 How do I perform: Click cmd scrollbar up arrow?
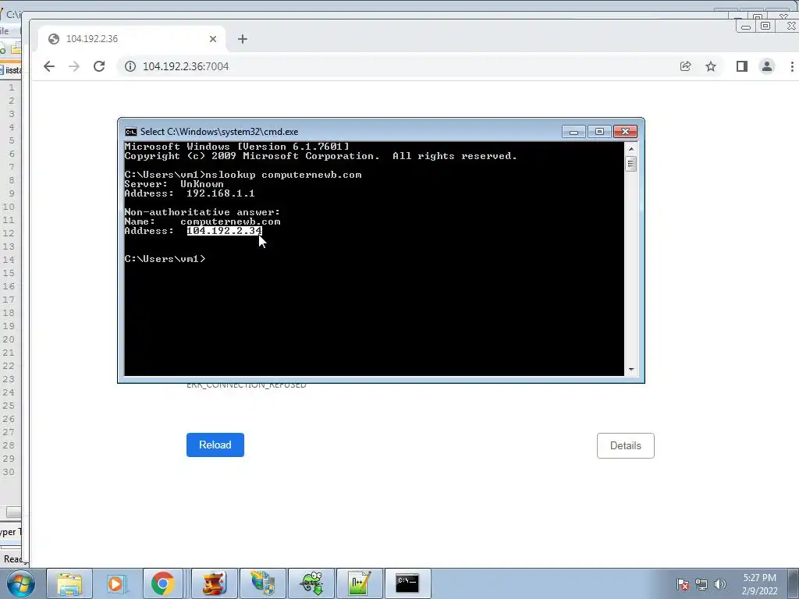point(630,149)
